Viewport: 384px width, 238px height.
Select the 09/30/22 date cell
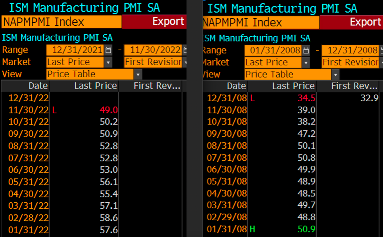tap(29, 134)
